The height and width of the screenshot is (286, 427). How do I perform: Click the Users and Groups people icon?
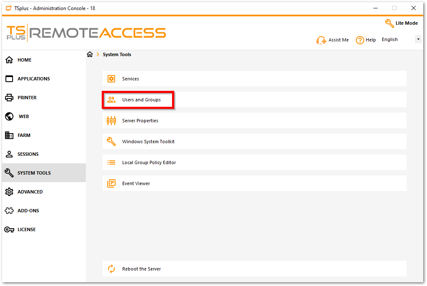coord(111,100)
